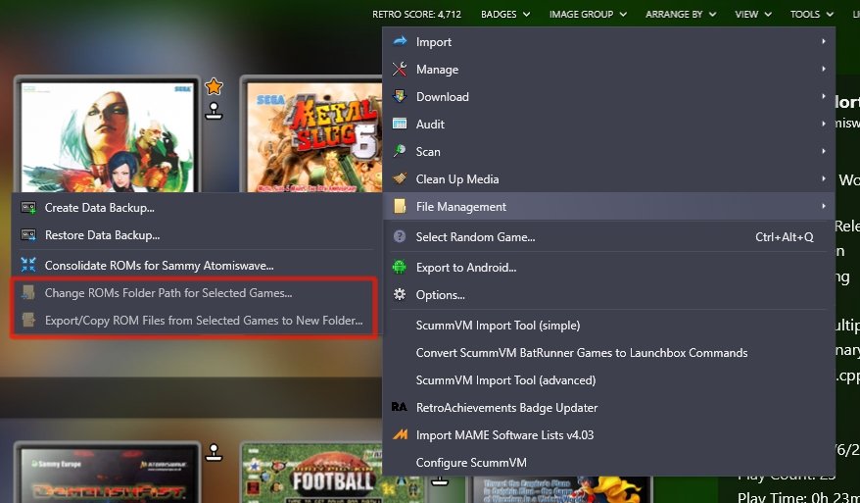Launch ScummVM Import Tool (simple)
This screenshot has width=860, height=503.
click(609, 326)
